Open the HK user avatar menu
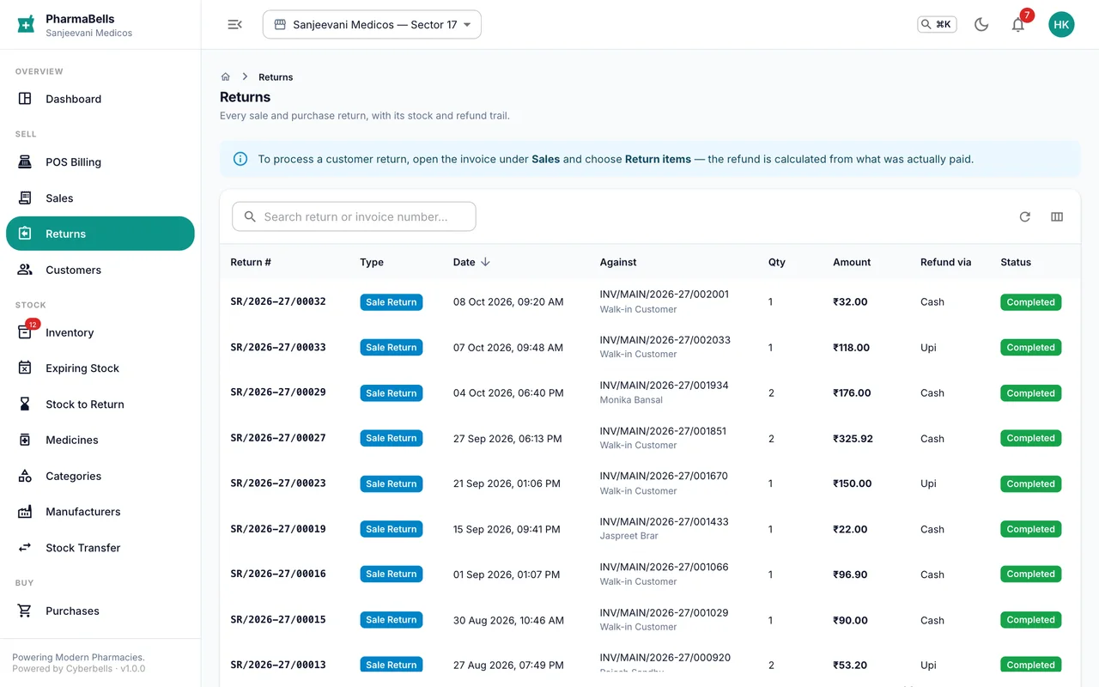The height and width of the screenshot is (687, 1099). [1061, 25]
